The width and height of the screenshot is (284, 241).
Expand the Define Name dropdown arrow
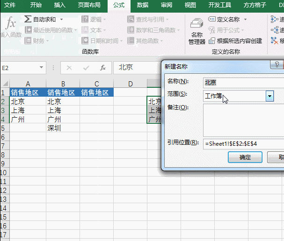[245, 19]
